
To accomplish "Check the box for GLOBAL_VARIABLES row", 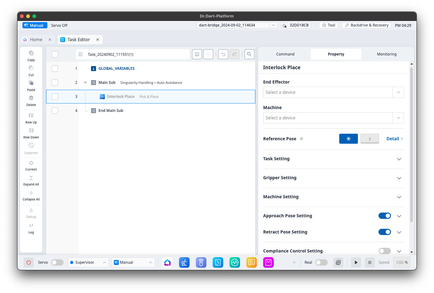I will (55, 69).
